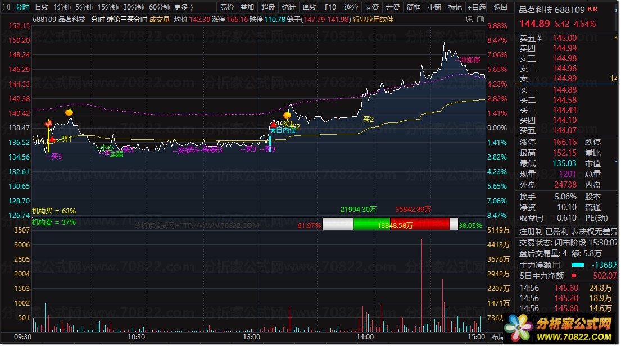Click the 缠论三买分时 indicator name
This screenshot has height=346, width=621.
pos(127,20)
